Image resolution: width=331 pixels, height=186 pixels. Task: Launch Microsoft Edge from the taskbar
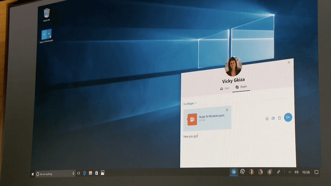85,173
